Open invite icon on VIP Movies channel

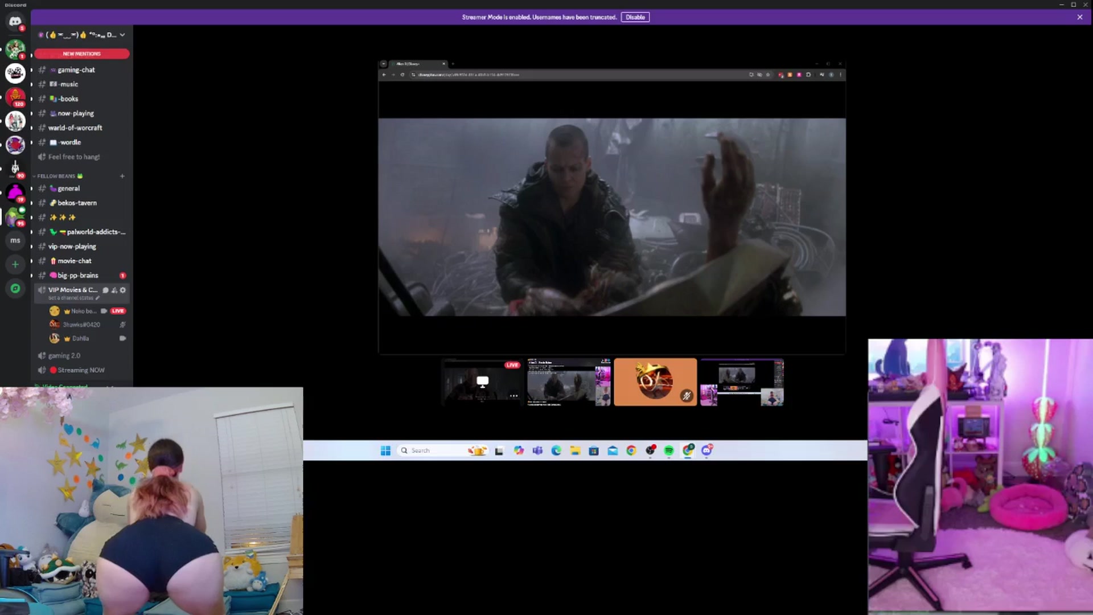pyautogui.click(x=114, y=290)
